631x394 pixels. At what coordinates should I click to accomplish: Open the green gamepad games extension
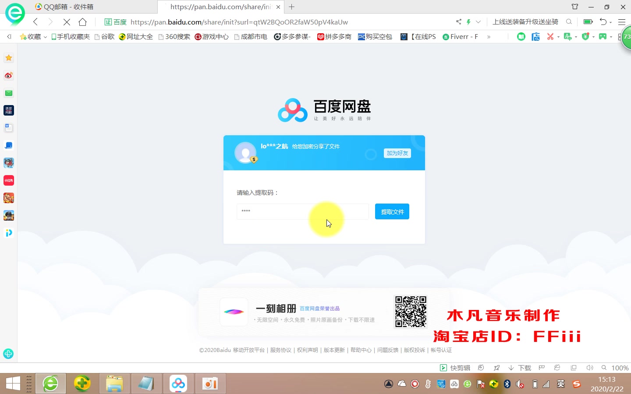pyautogui.click(x=603, y=36)
